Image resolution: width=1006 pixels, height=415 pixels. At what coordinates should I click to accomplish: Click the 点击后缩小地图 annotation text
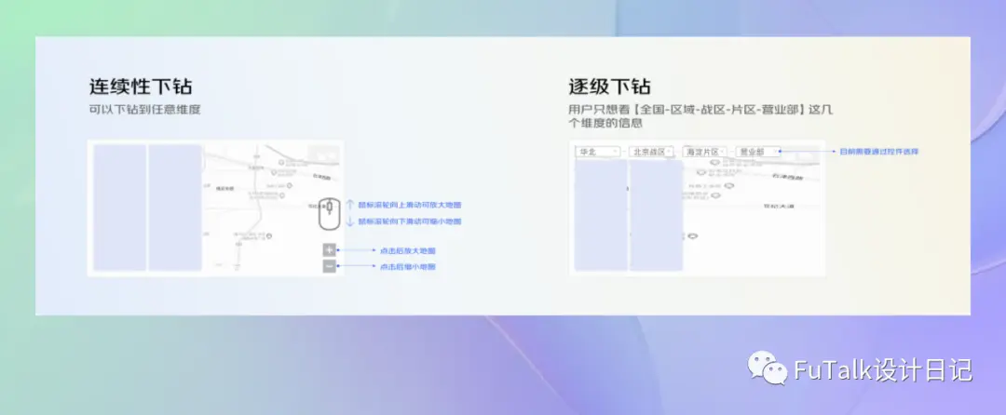point(407,266)
